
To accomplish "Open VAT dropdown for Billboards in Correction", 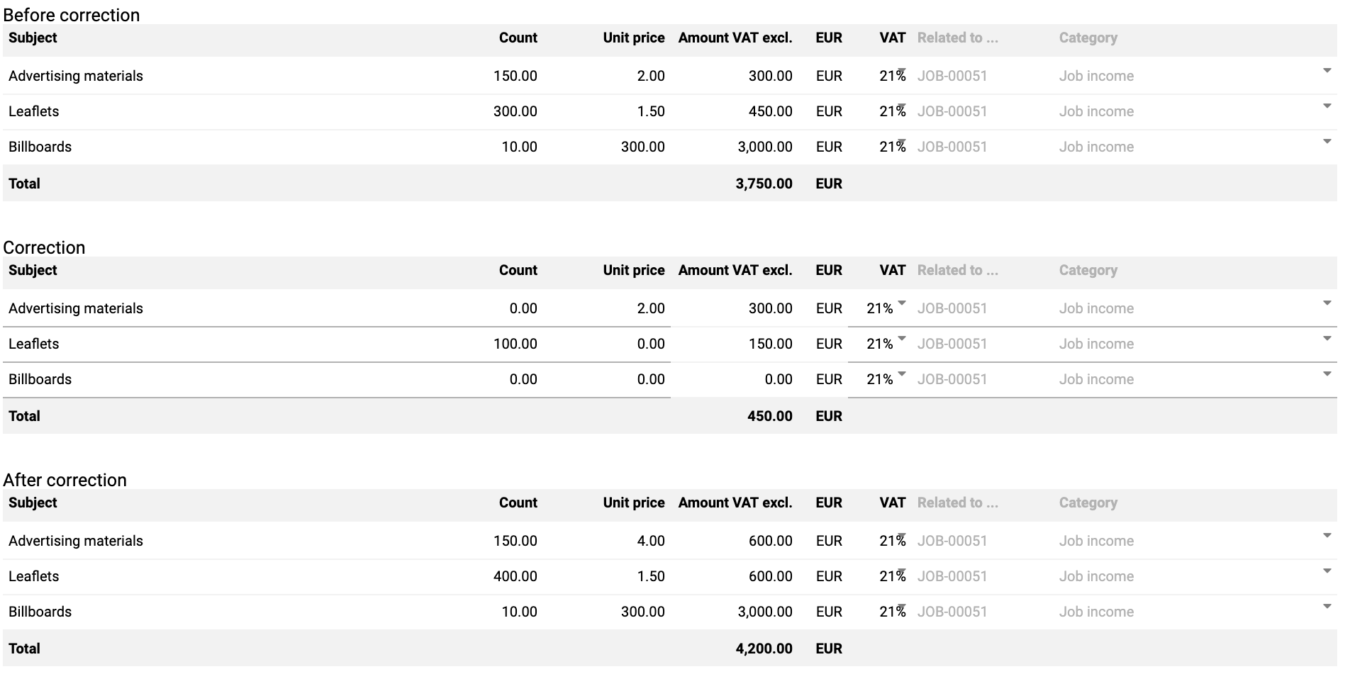I will point(902,374).
